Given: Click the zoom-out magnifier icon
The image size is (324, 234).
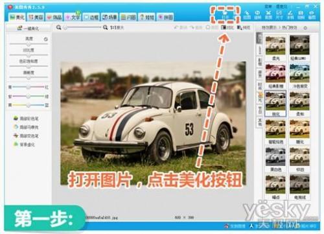Looking at the screenshot, I should click(x=58, y=28).
